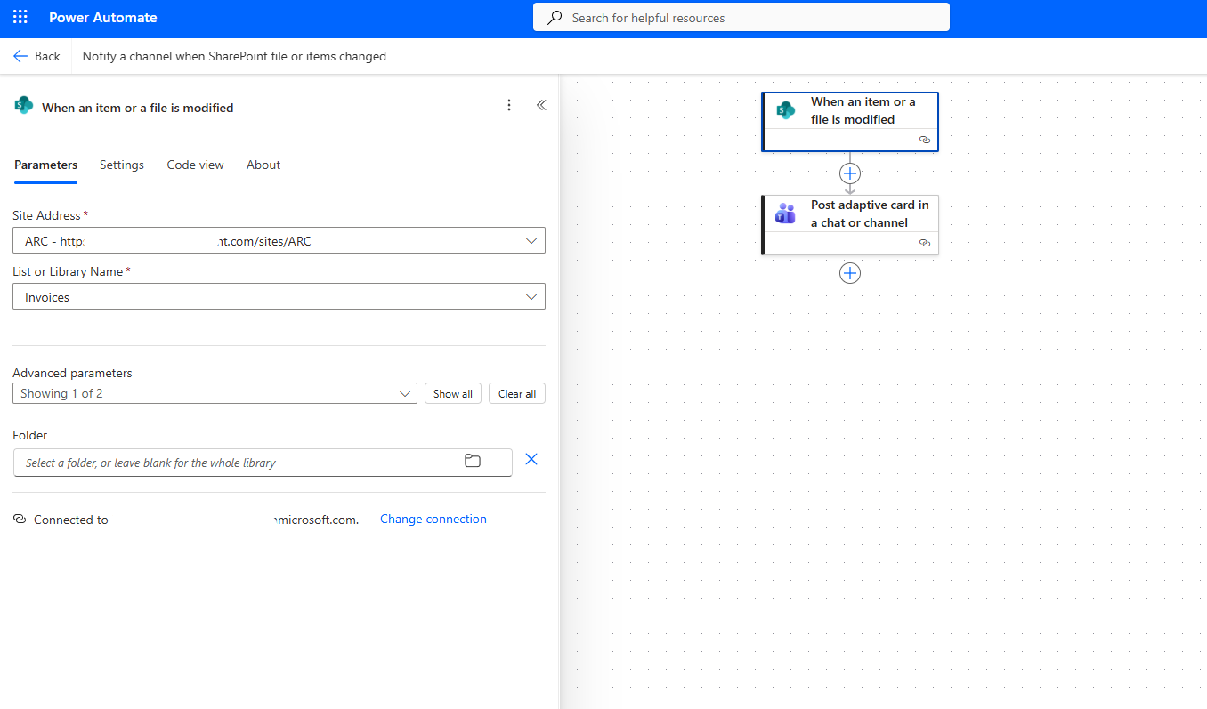Insert step between trigger and Teams action
Viewport: 1207px width, 709px height.
[x=850, y=173]
